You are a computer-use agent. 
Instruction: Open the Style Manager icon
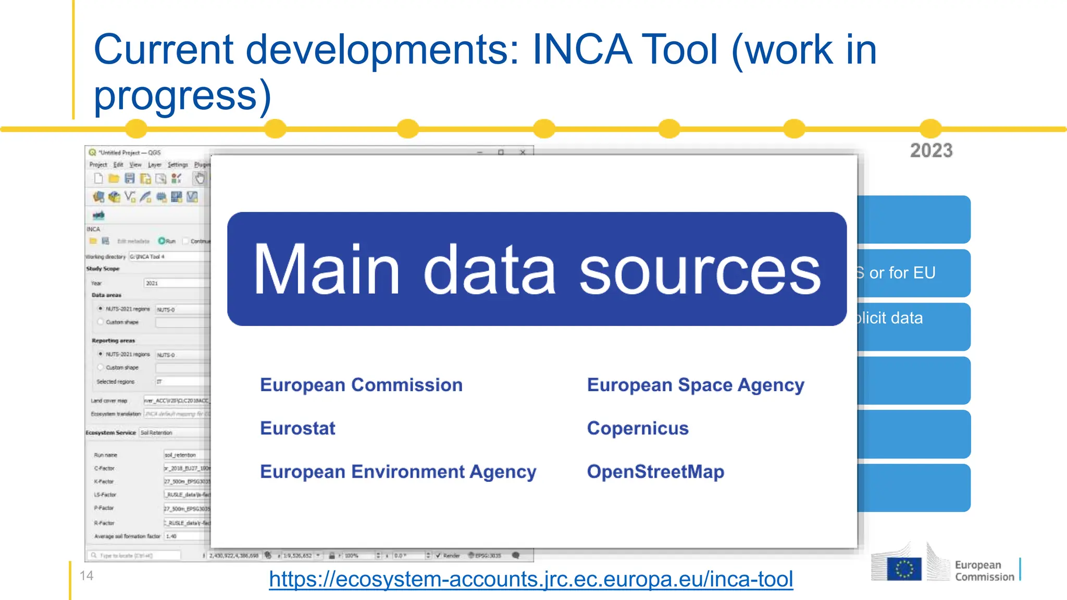(177, 179)
